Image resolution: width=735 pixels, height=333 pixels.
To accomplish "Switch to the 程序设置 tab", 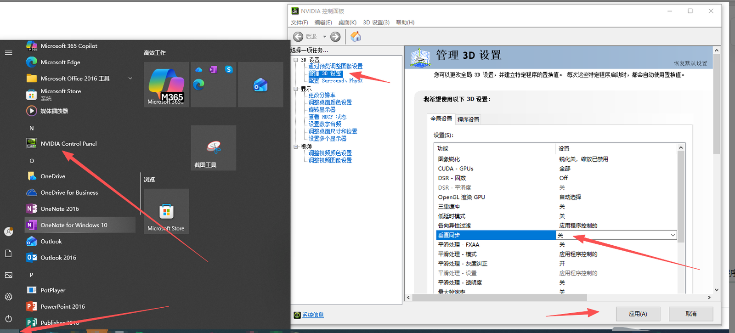I will click(x=468, y=119).
